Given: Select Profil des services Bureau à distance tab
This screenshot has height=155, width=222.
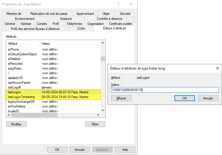Looking at the screenshot, I should click(x=35, y=29).
